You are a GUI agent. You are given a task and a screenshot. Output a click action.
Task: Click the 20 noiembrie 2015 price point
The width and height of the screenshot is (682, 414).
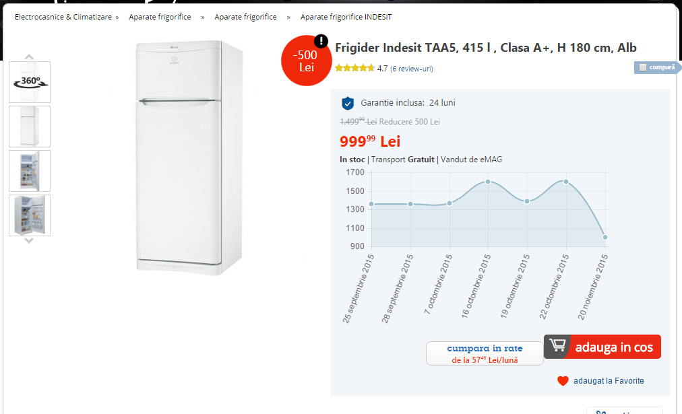pyautogui.click(x=605, y=237)
